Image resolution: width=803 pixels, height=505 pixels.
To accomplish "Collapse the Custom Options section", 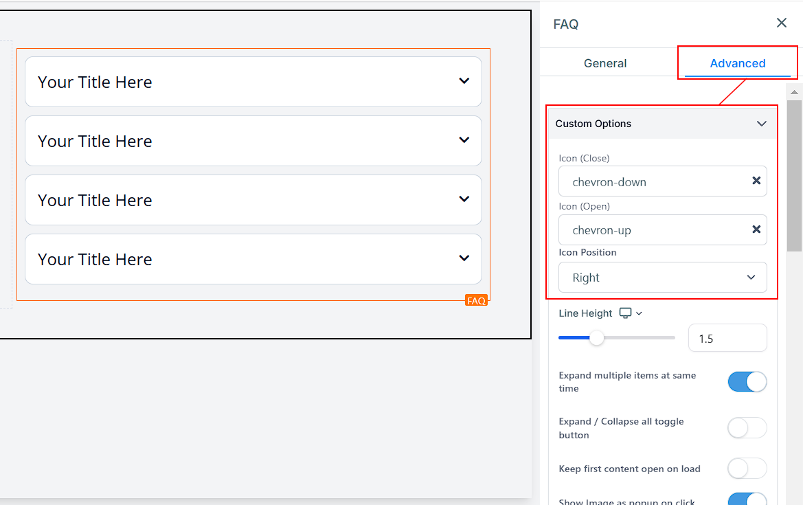I will (x=761, y=124).
